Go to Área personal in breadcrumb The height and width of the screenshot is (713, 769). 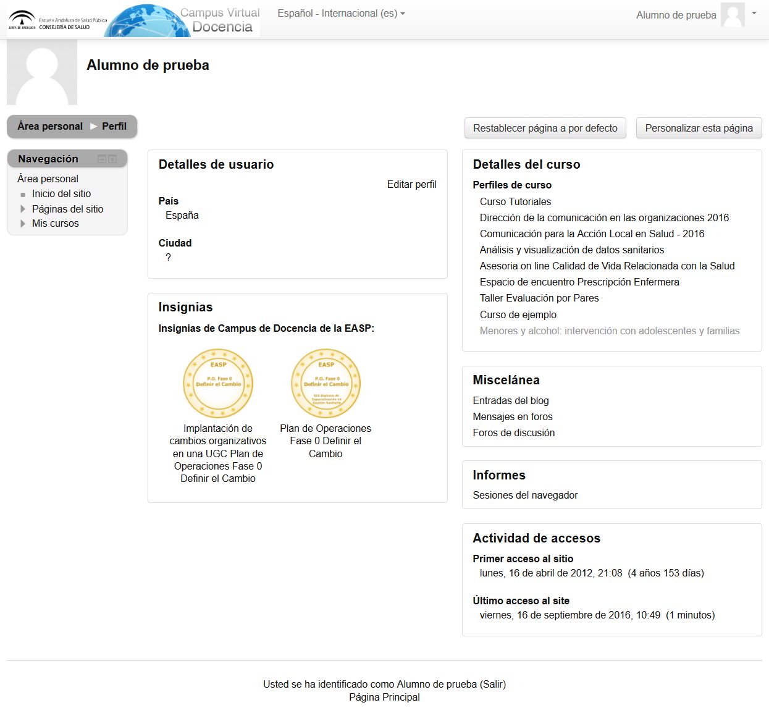50,126
